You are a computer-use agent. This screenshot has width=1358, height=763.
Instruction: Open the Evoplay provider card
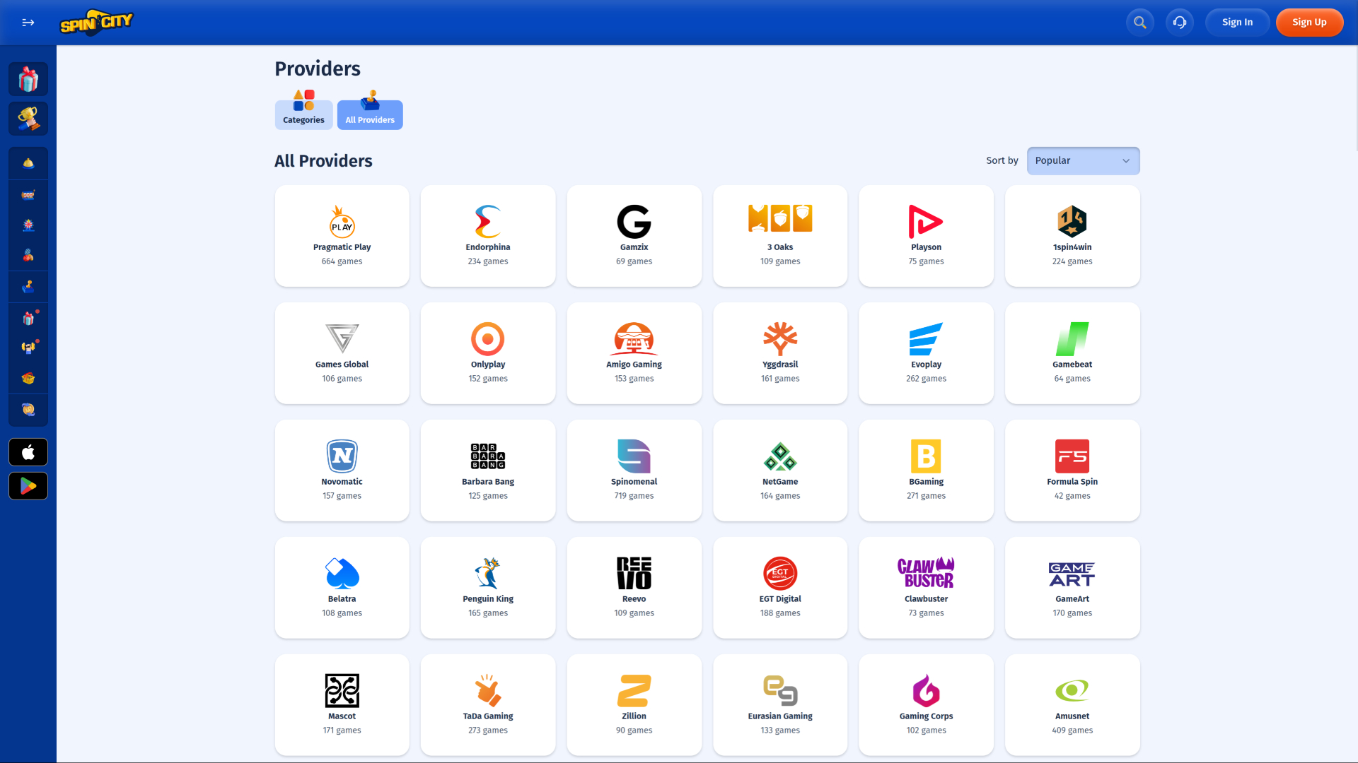[927, 353]
